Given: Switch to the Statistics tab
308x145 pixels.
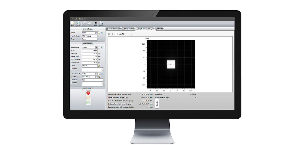Looking at the screenshot, I should [159, 28].
